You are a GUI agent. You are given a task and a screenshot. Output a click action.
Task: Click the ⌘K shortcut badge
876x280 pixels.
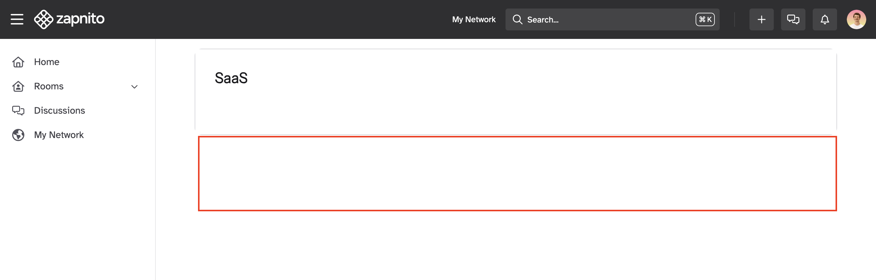point(705,19)
